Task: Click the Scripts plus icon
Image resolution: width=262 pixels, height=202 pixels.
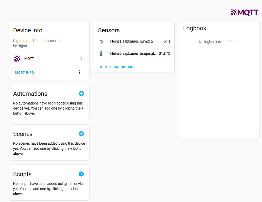Action: (81, 174)
